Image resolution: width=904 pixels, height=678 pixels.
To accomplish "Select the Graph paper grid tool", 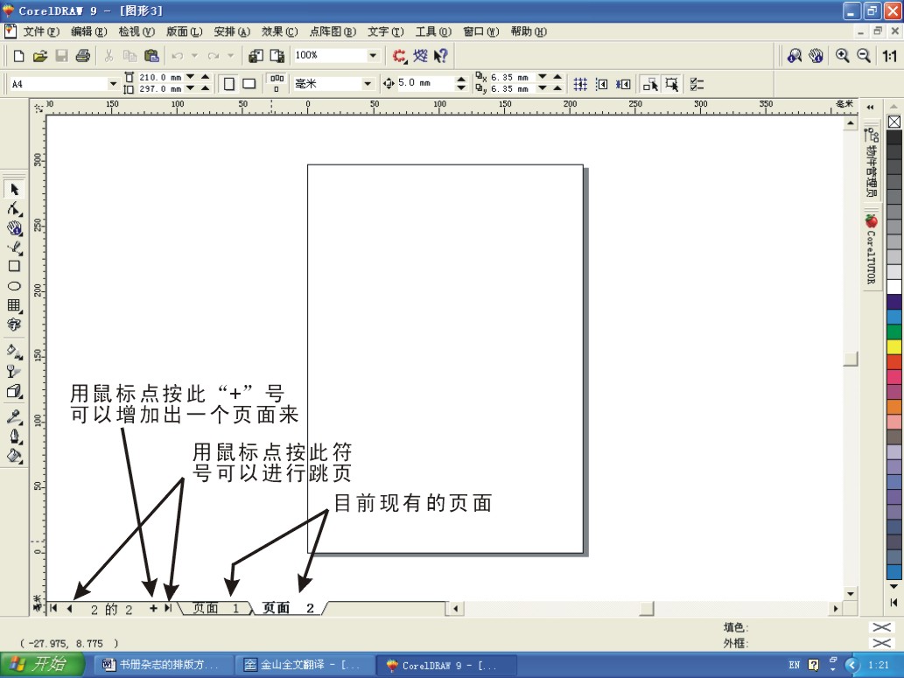I will [14, 305].
